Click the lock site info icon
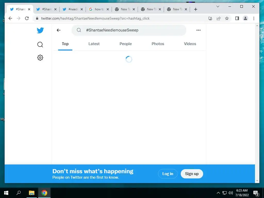 pos(37,18)
